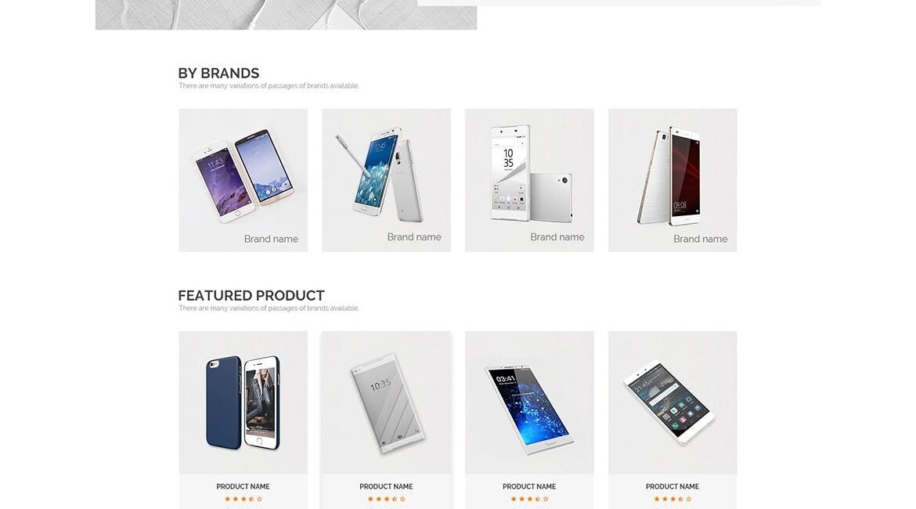Open the brand tile with the red-screen phone
The width and height of the screenshot is (916, 509).
(x=673, y=180)
